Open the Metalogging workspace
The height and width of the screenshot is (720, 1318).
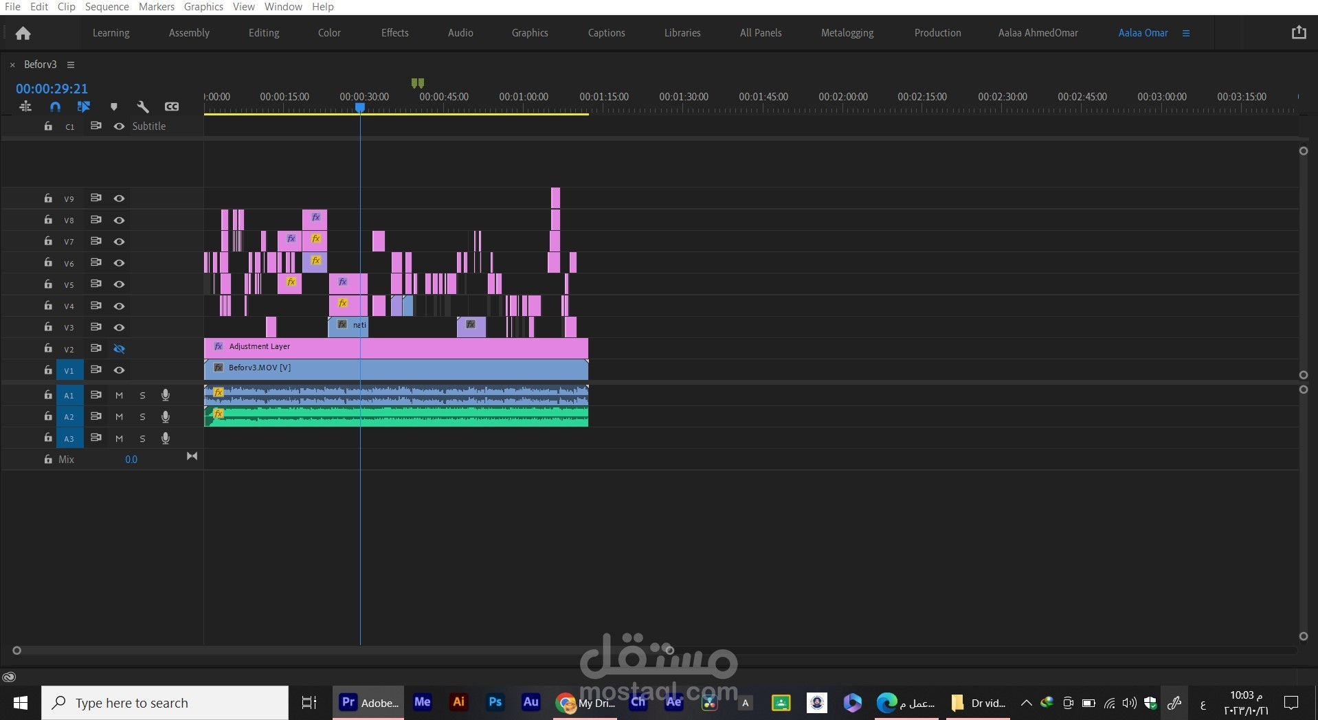[847, 33]
